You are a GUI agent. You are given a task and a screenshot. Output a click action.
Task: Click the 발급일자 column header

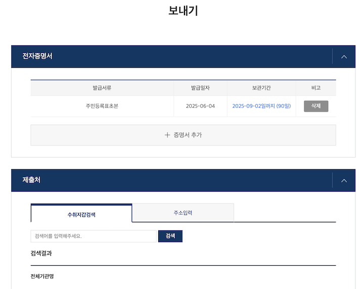coord(200,88)
